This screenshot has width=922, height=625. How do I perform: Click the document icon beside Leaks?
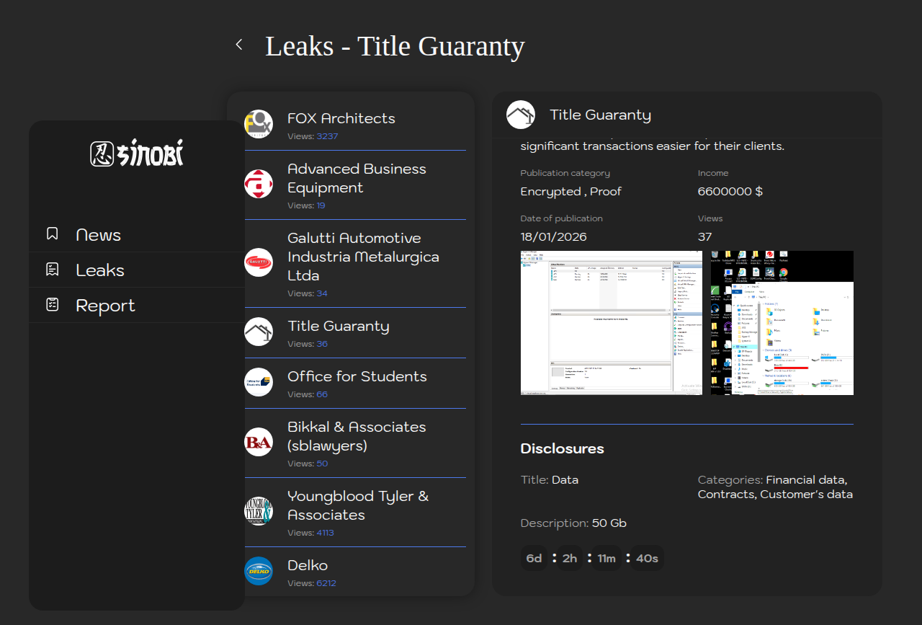pyautogui.click(x=52, y=270)
